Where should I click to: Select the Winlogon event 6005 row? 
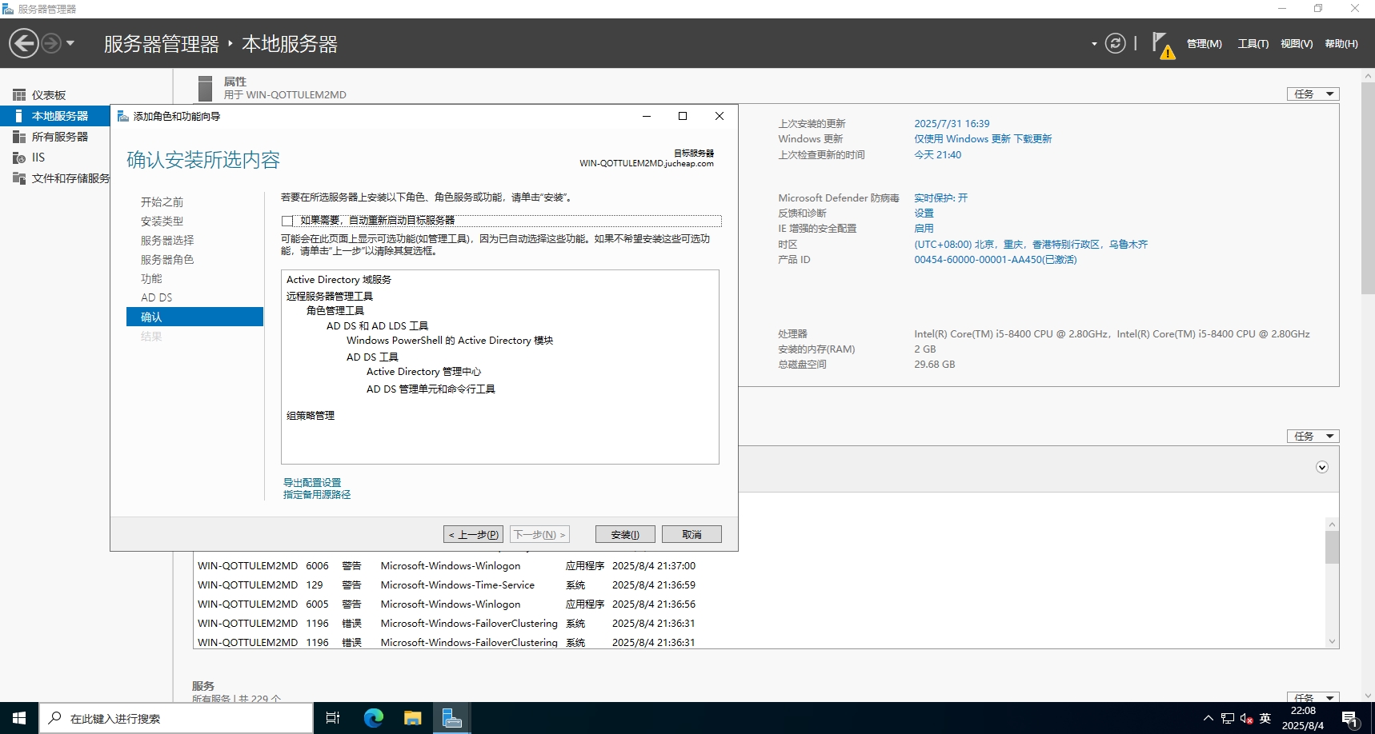(x=760, y=604)
